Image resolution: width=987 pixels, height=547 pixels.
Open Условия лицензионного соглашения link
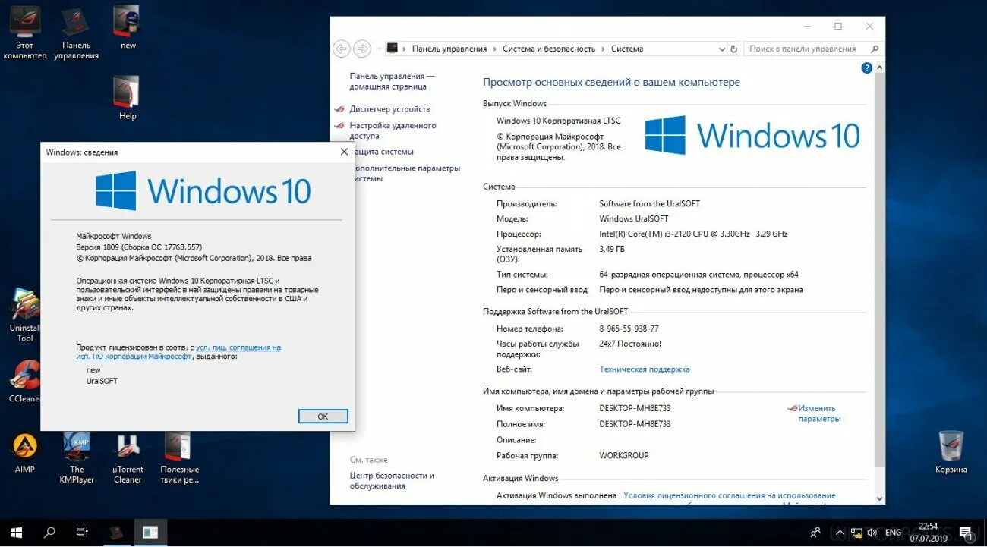[x=729, y=495]
